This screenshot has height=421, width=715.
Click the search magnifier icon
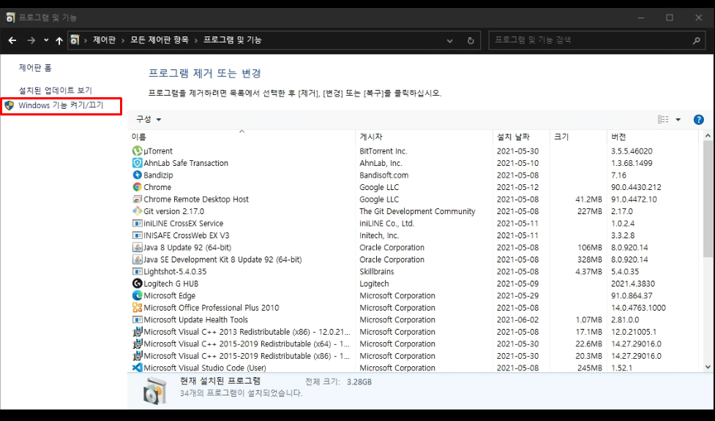[x=696, y=40]
